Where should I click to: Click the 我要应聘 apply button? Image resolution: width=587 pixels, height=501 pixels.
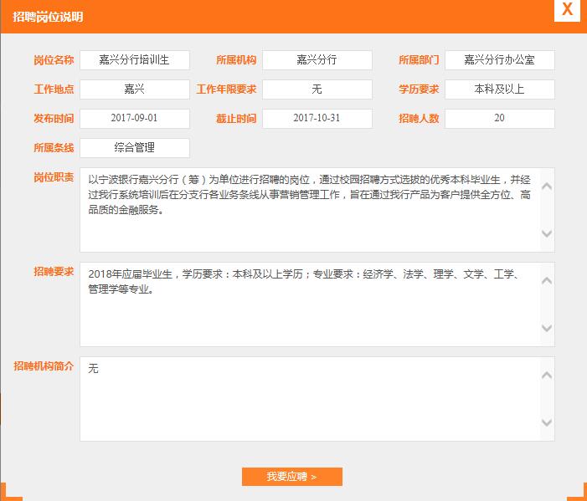(x=291, y=477)
